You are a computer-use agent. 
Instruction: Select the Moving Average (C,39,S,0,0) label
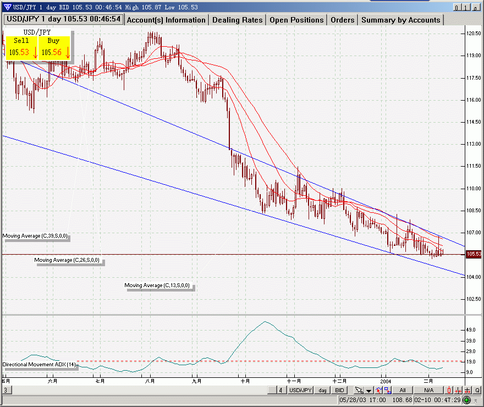(x=35, y=236)
